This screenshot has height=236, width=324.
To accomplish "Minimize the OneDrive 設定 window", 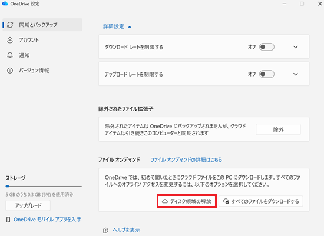I will (285, 4).
